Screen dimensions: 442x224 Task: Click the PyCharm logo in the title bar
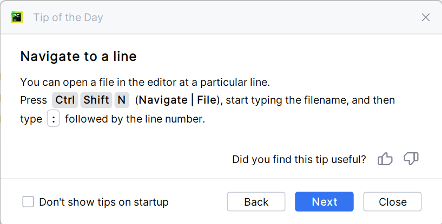[16, 17]
